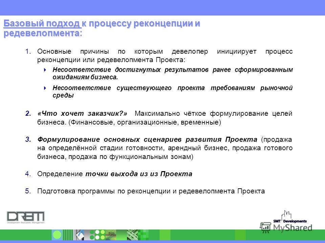
Task: Click text "ожиданиям бизнеса."
Action: (x=85, y=77)
